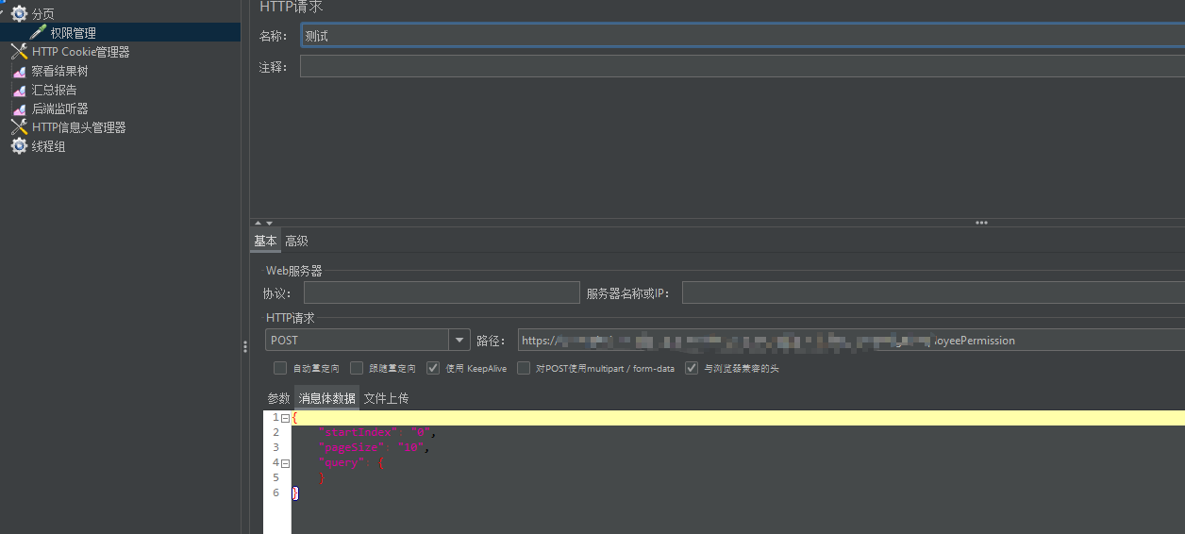Click the wrench icon of HTTP信息头管理器
The width and height of the screenshot is (1185, 534).
[19, 127]
